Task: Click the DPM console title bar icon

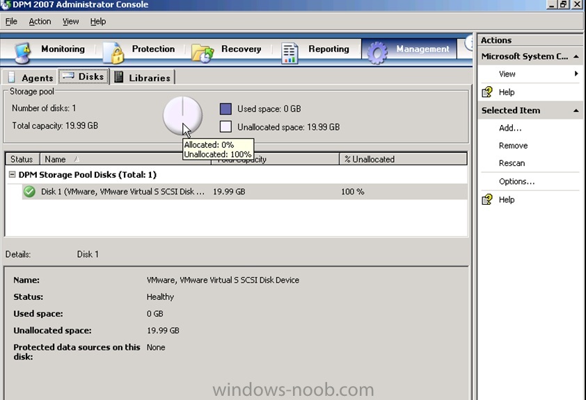Action: [x=6, y=4]
